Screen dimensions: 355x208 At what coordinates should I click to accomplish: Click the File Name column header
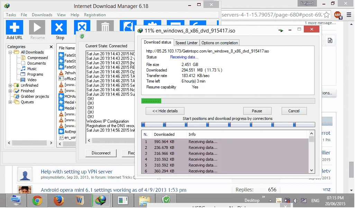(x=67, y=48)
